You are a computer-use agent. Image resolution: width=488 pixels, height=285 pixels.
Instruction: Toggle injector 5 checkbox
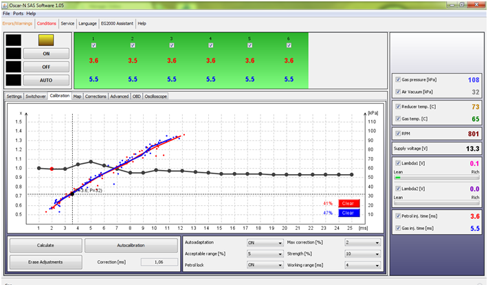pyautogui.click(x=249, y=45)
